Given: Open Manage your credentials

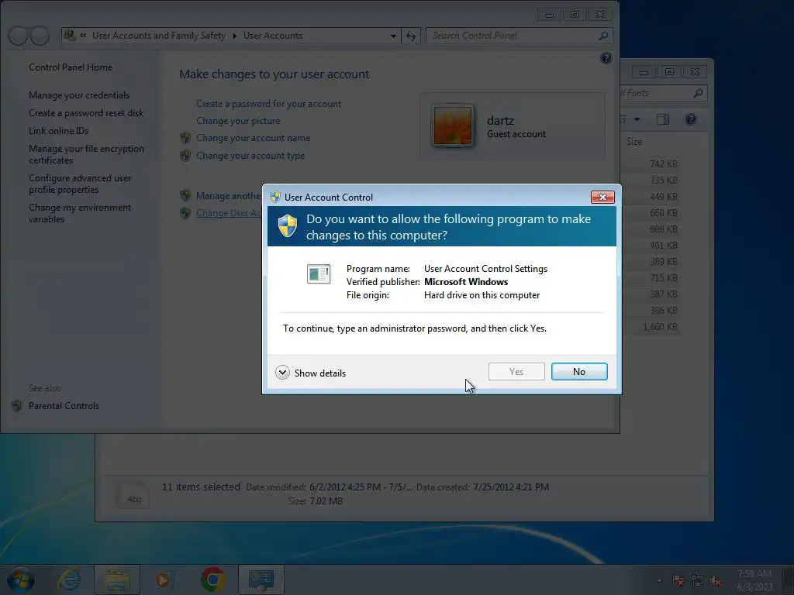Looking at the screenshot, I should [x=79, y=95].
